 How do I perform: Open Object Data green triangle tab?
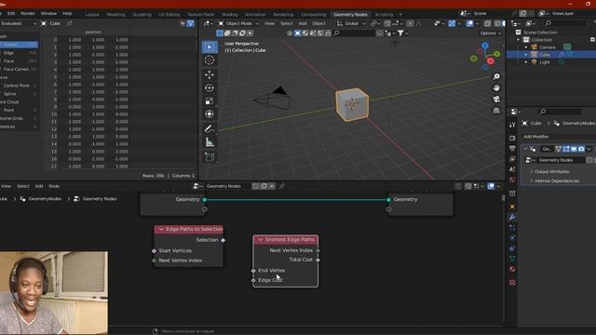point(512,259)
